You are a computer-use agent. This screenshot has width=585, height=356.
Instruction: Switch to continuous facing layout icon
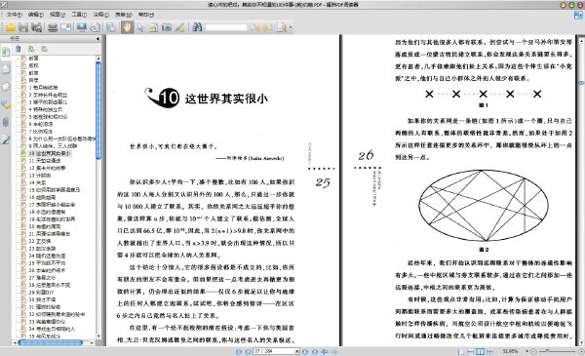tap(489, 351)
